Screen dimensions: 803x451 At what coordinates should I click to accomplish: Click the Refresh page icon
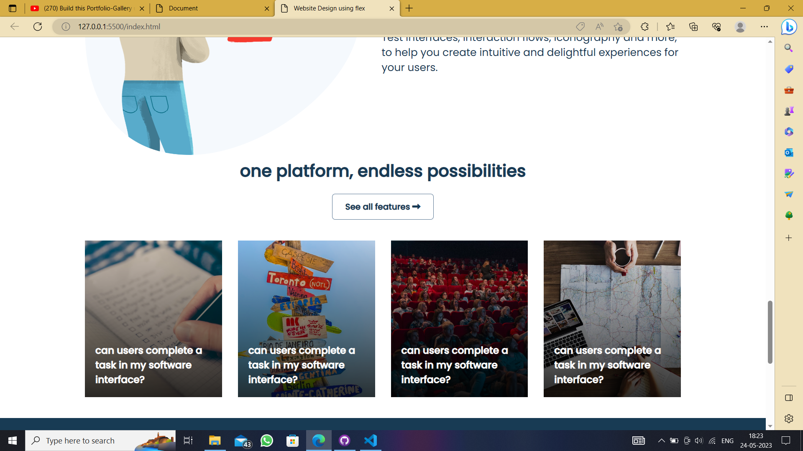(x=38, y=27)
